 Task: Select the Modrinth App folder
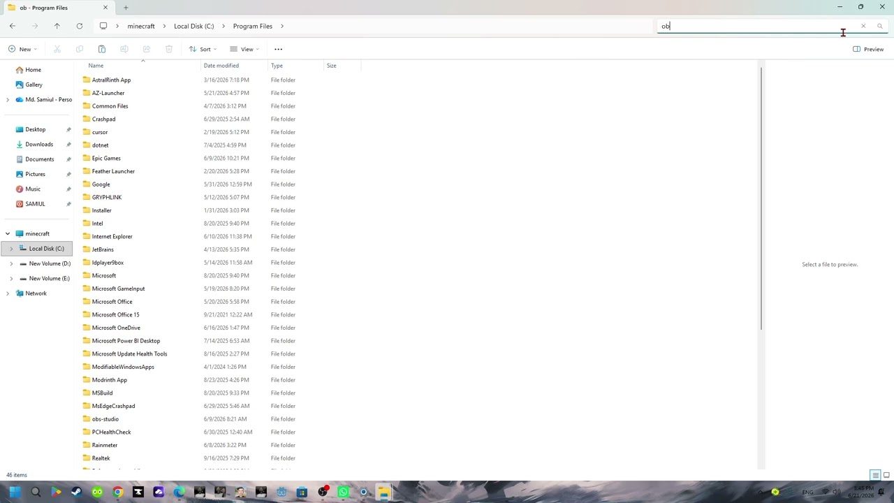(110, 380)
